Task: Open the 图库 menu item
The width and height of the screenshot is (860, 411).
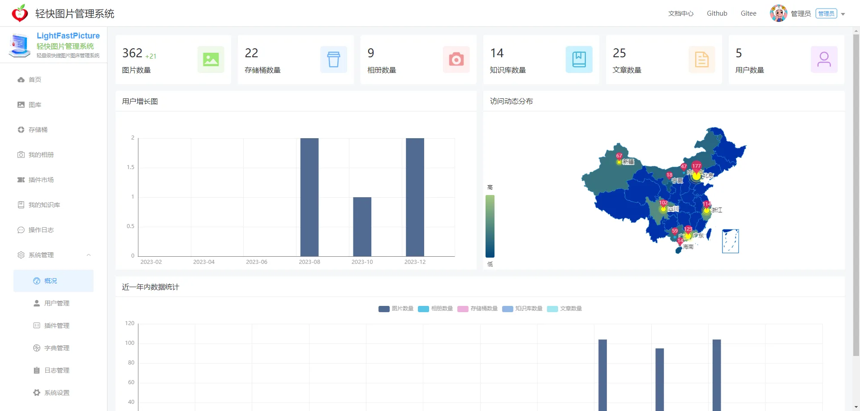Action: click(x=54, y=105)
